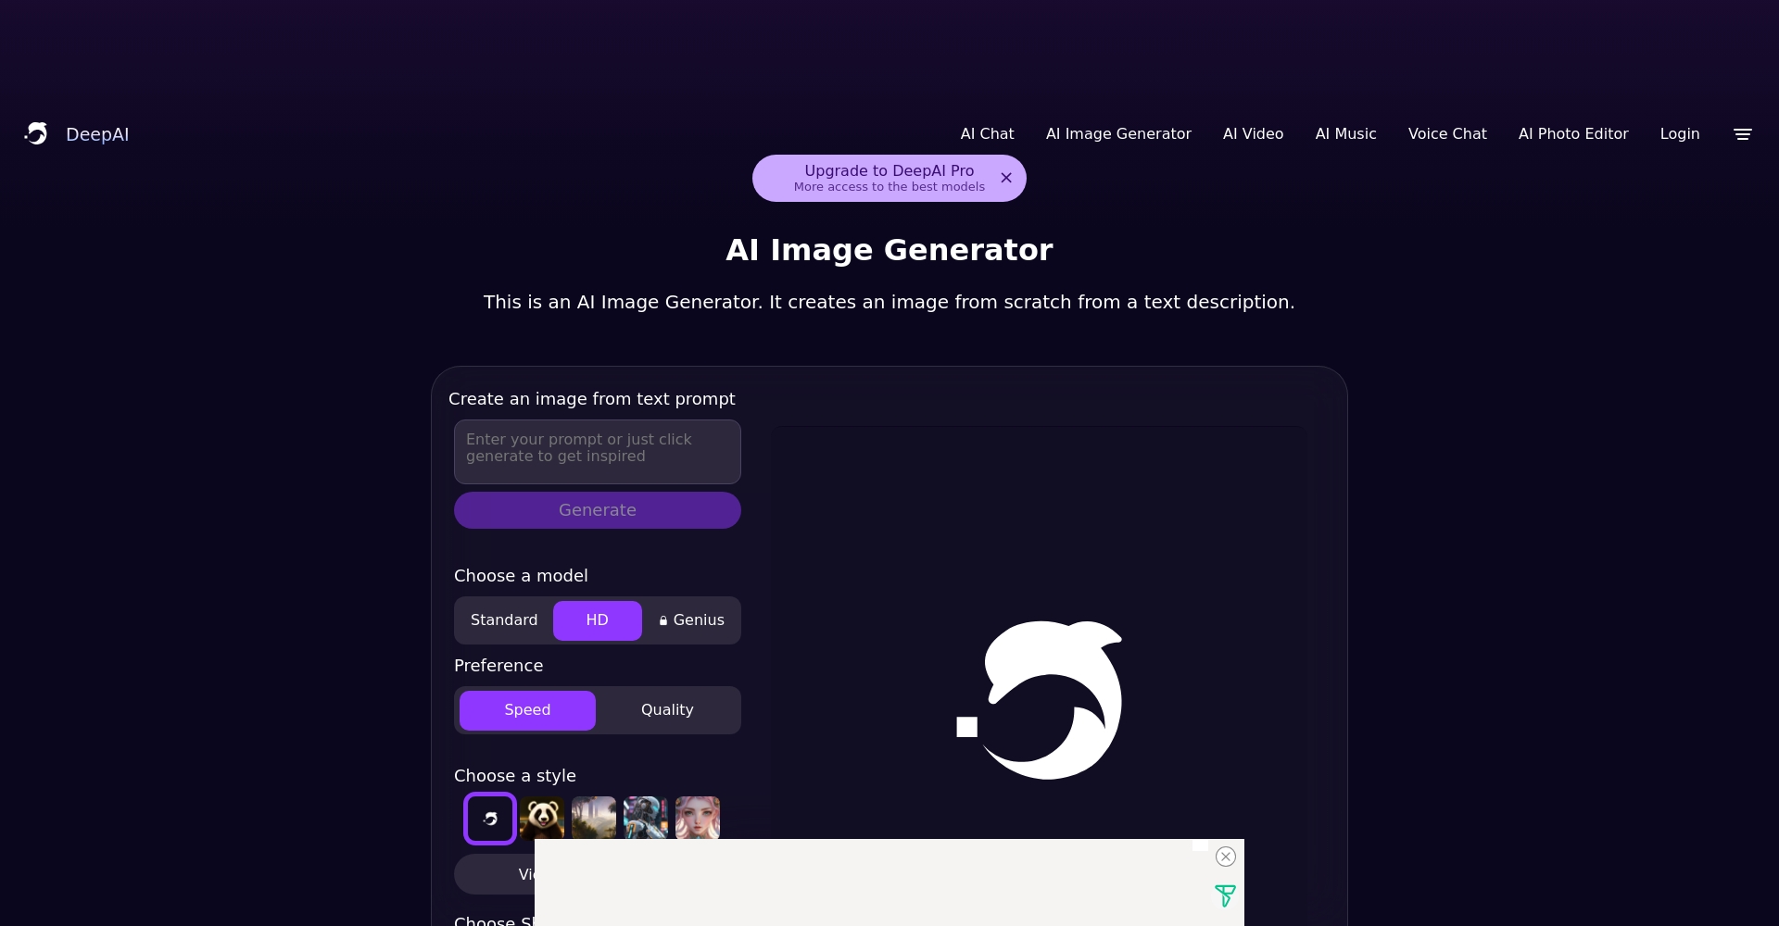Screen dimensions: 1779x926
Task: Click the green Freestar ad icon
Action: click(1225, 895)
